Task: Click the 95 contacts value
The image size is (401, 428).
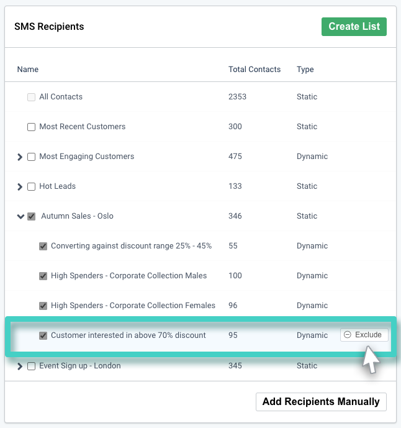Action: point(233,335)
